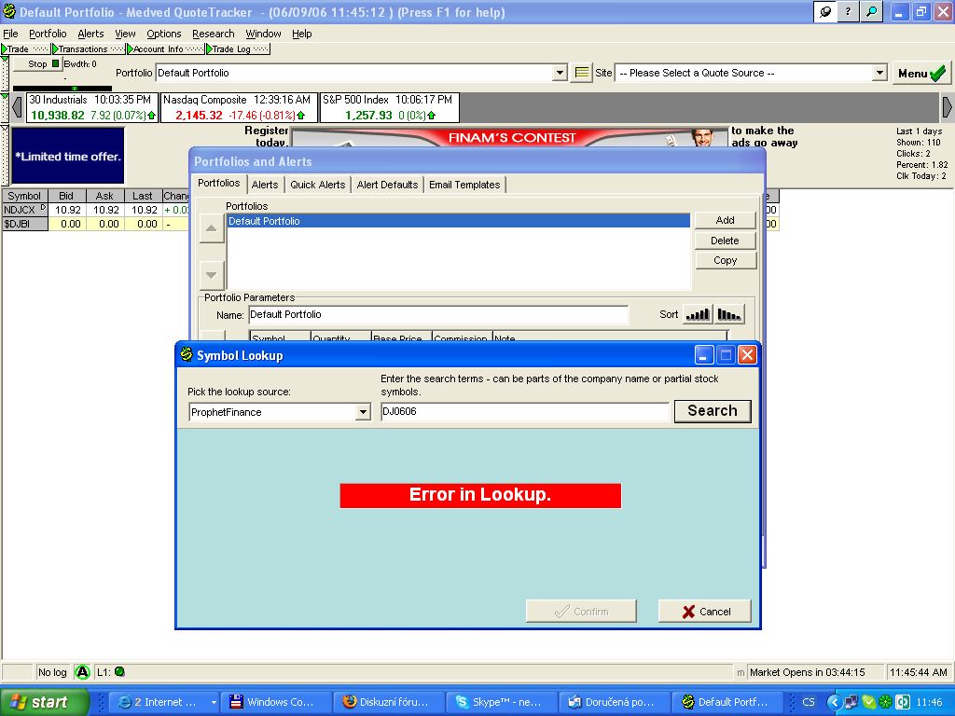Click the left arrow of the index ticker
This screenshot has width=955, height=716.
click(x=17, y=107)
